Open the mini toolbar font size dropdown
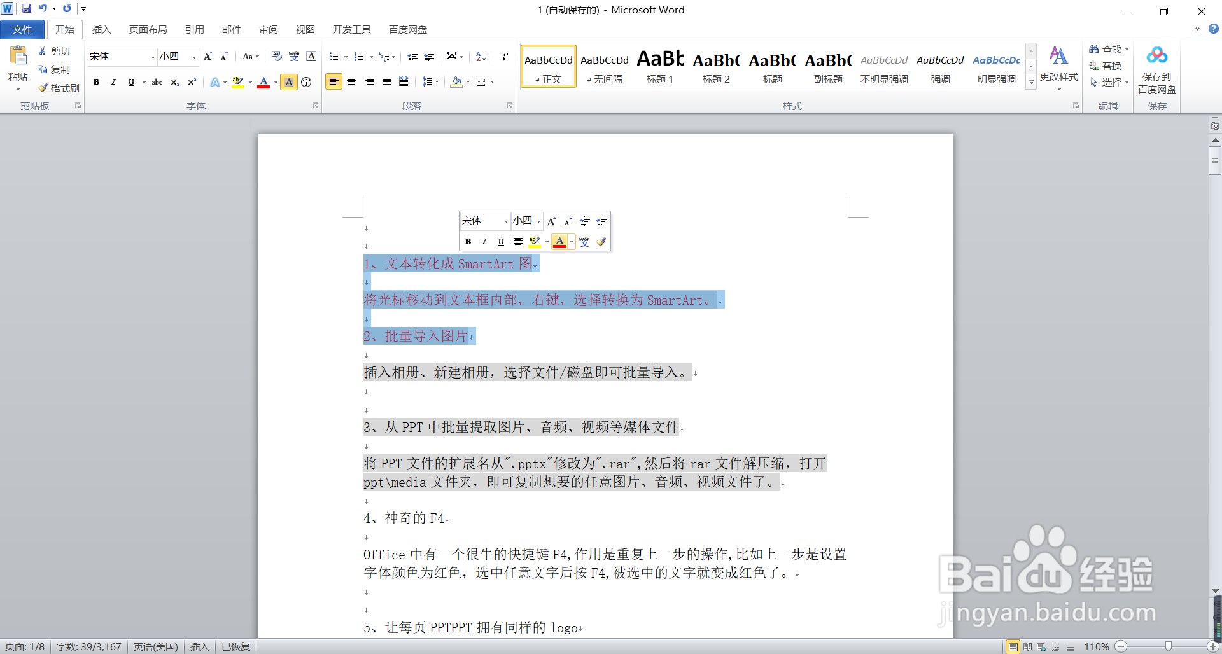Screen dimensions: 1222x654 (538, 221)
